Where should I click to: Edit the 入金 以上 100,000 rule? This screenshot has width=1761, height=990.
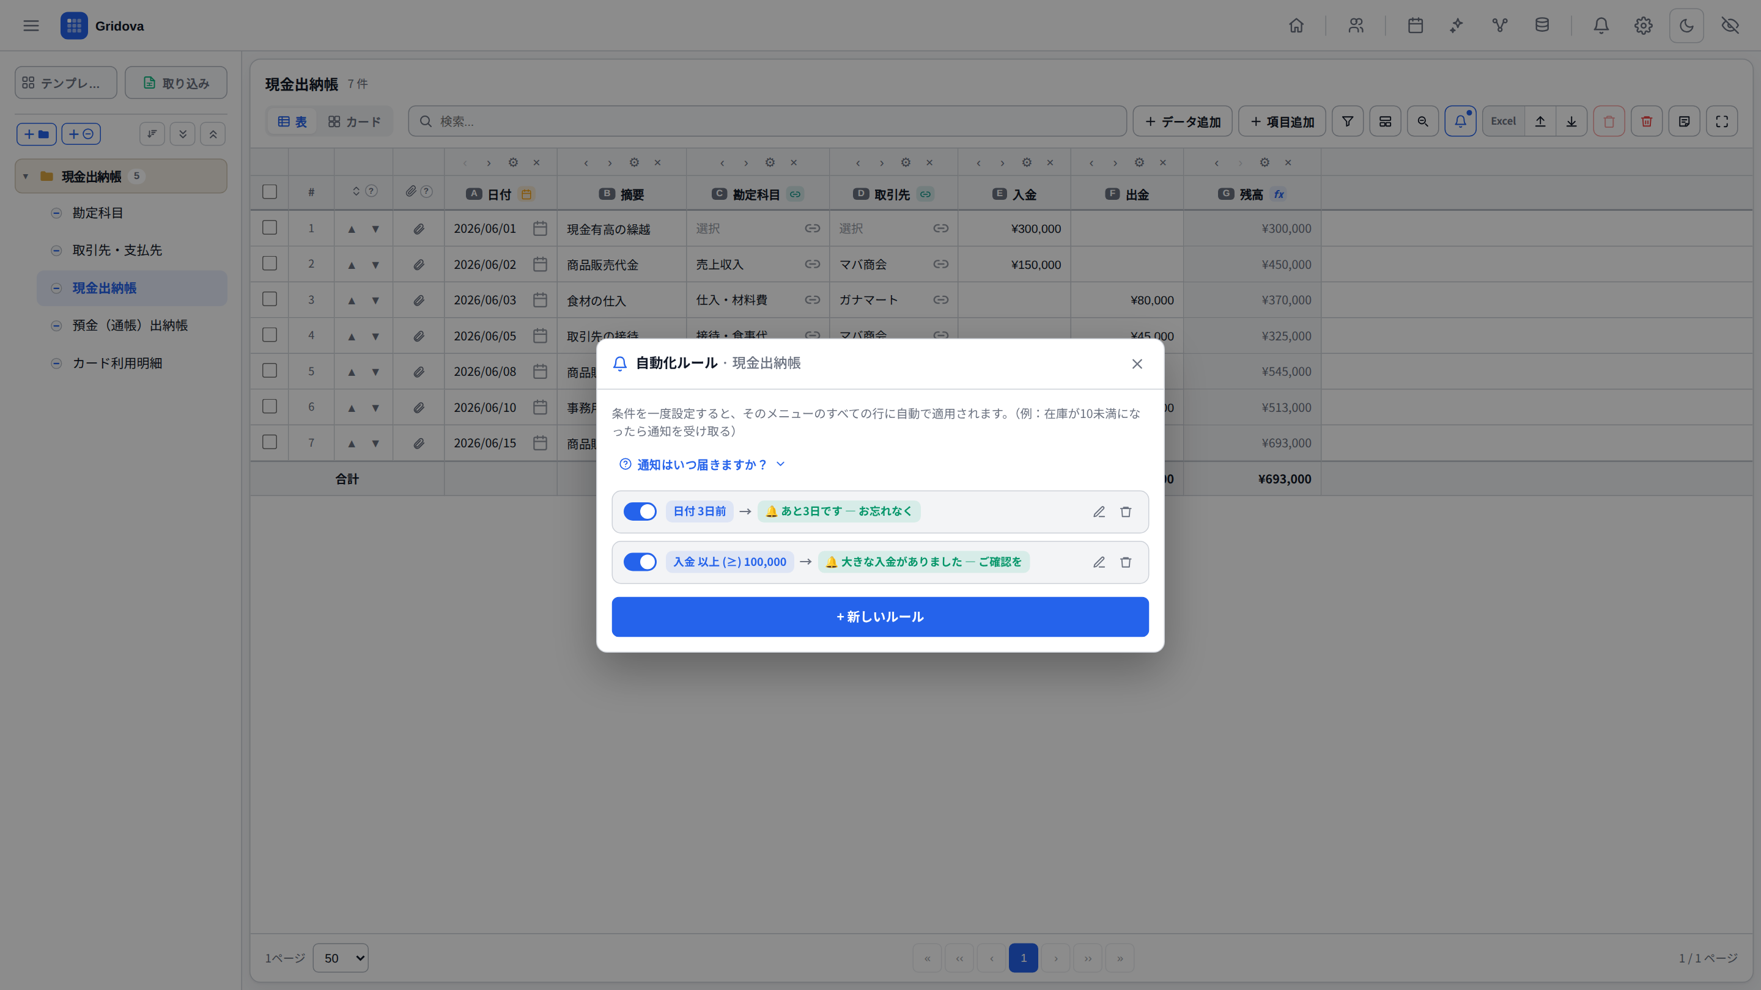(1099, 562)
